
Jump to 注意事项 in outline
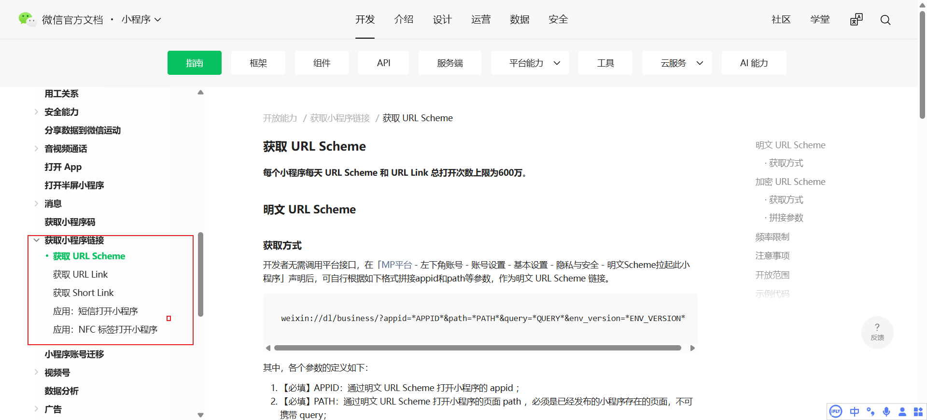coord(772,256)
